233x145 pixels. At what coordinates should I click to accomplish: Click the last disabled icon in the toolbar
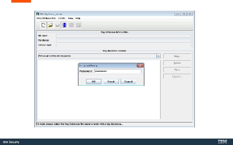tap(78, 25)
